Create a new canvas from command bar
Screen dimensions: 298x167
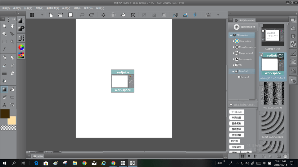click(x=51, y=15)
